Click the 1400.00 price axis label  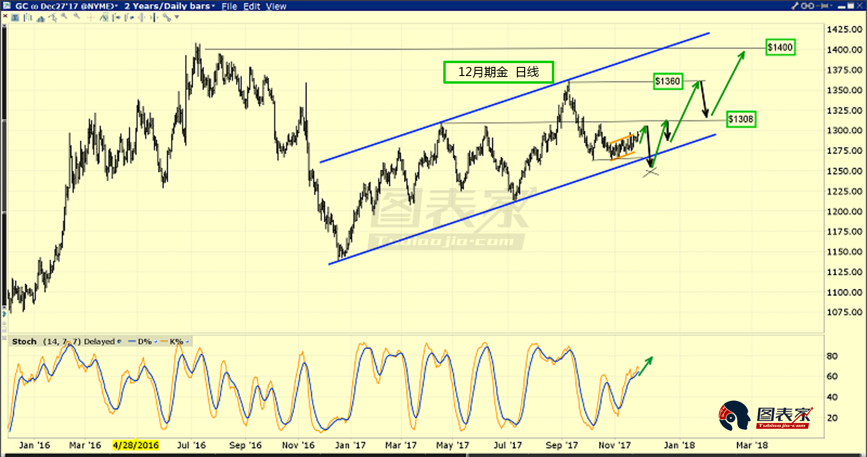coord(845,50)
